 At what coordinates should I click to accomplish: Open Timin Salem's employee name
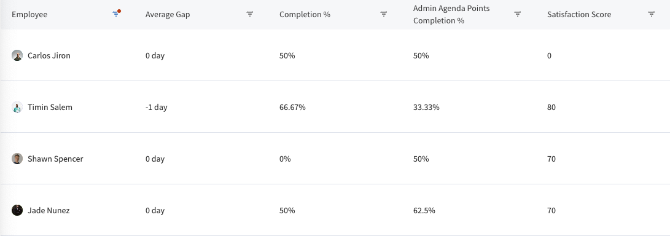(x=50, y=107)
